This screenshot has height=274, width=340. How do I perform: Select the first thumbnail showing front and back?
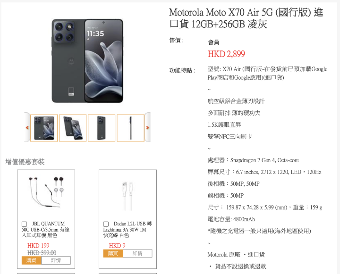tap(44, 128)
